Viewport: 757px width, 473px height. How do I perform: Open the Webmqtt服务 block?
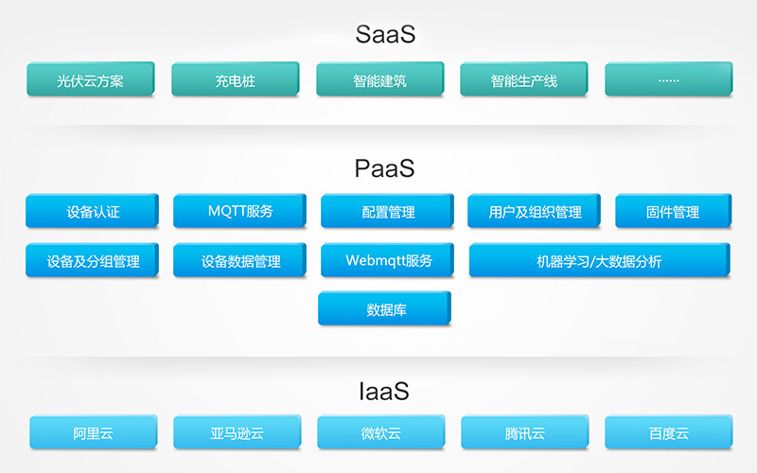[388, 261]
